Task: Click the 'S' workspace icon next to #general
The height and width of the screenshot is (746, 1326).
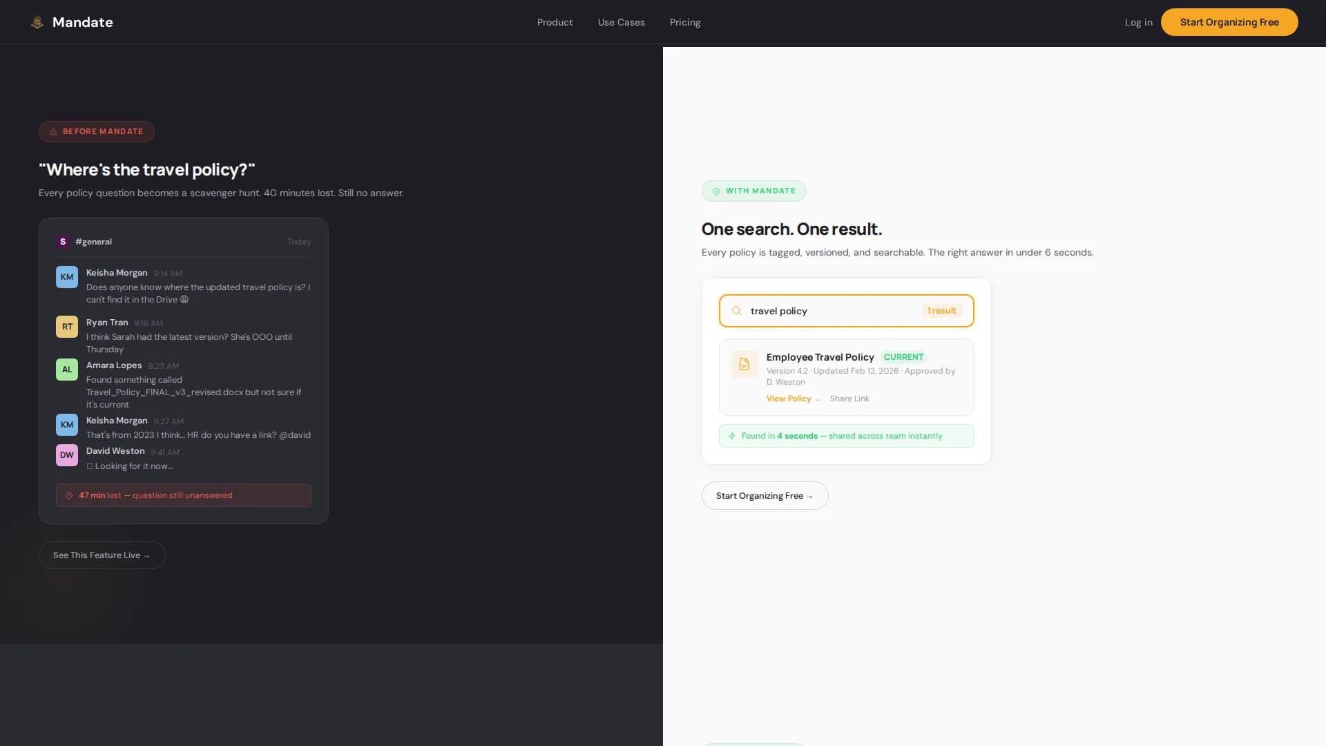Action: pyautogui.click(x=63, y=242)
